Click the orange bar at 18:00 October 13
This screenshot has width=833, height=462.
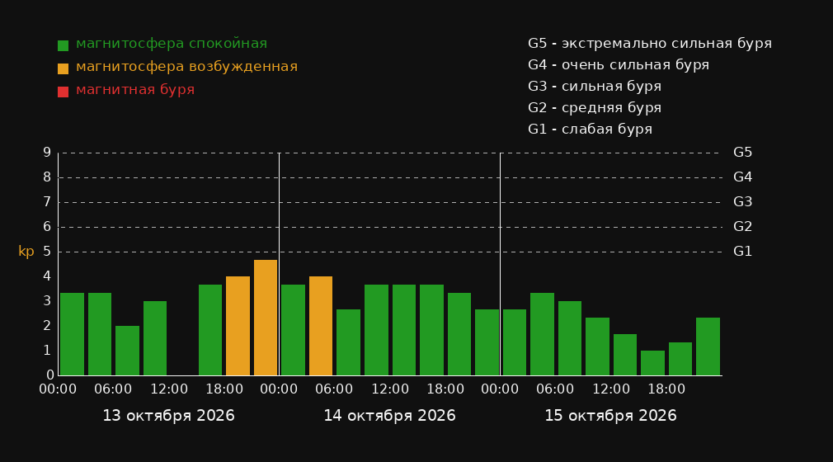click(x=238, y=326)
